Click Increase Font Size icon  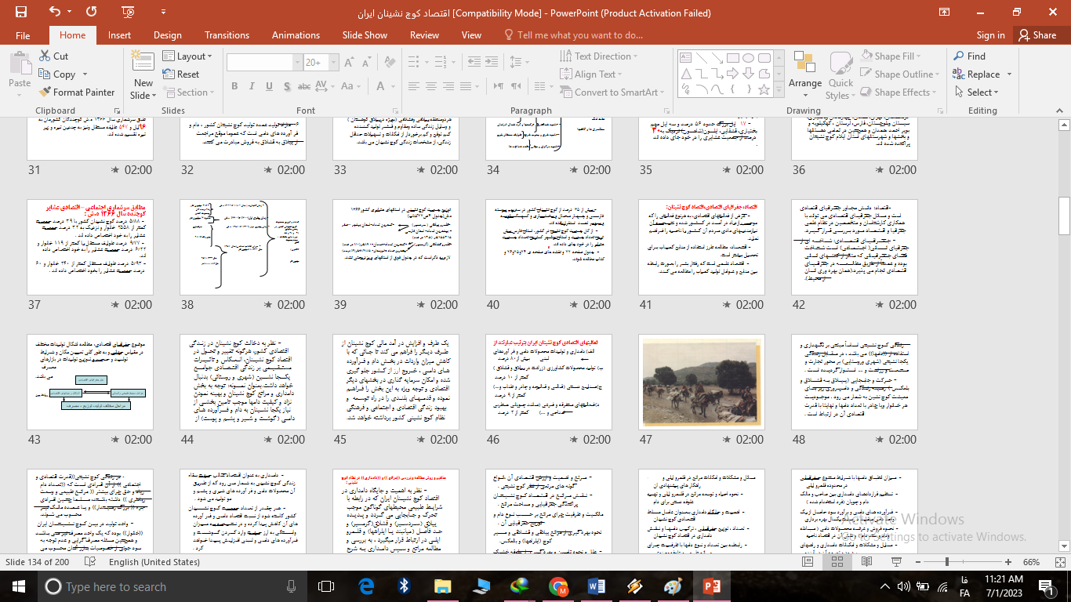coord(349,63)
